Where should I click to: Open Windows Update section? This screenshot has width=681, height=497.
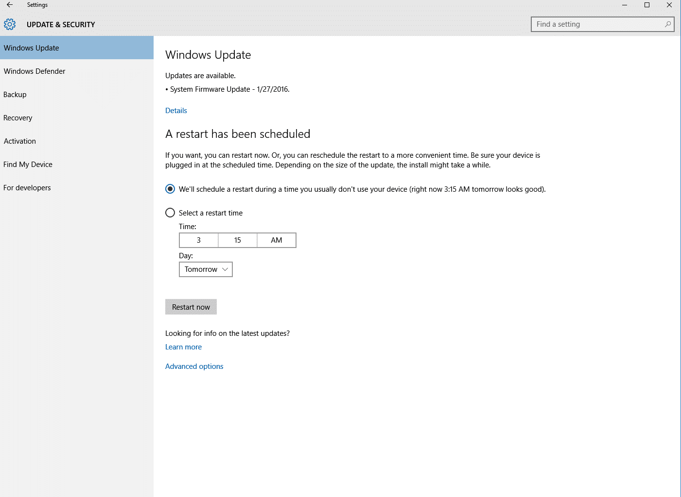pos(77,48)
